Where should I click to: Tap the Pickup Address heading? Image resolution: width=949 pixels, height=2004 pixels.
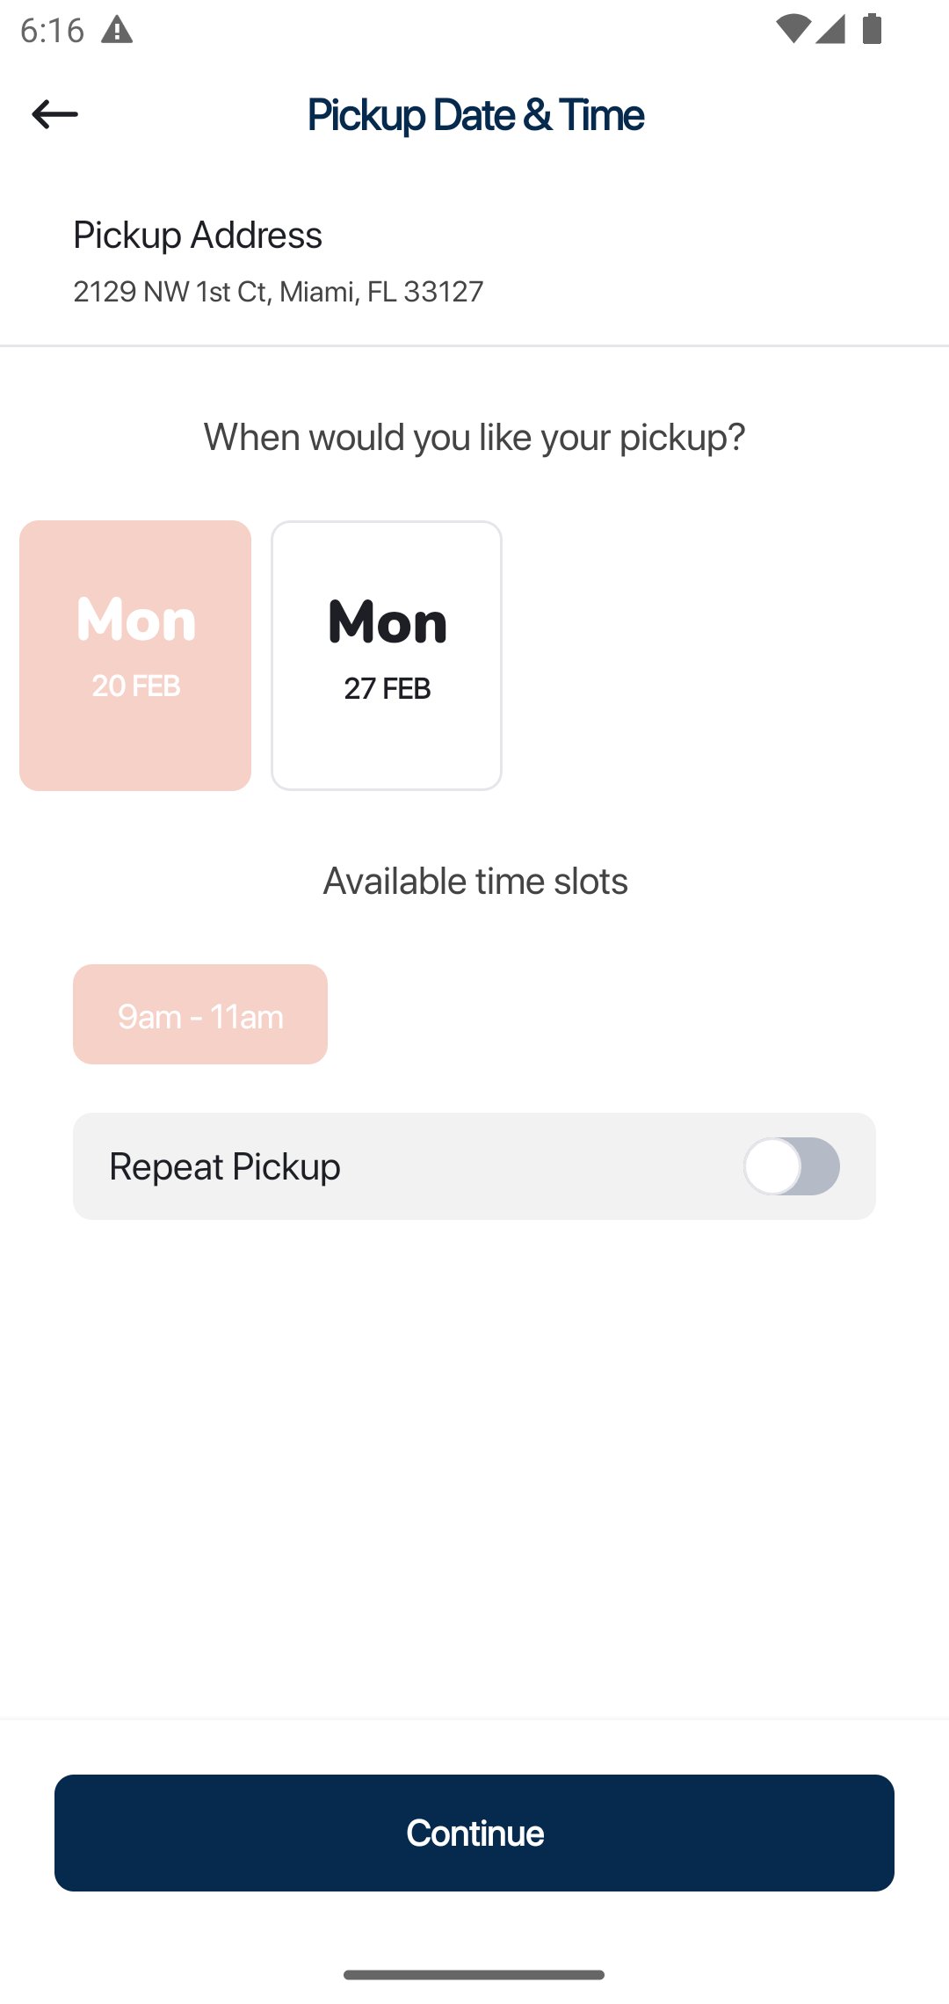coord(198,235)
